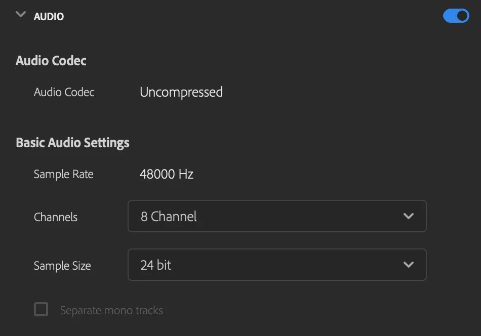Click the Basic Audio Settings heading
The image size is (481, 336).
point(72,143)
